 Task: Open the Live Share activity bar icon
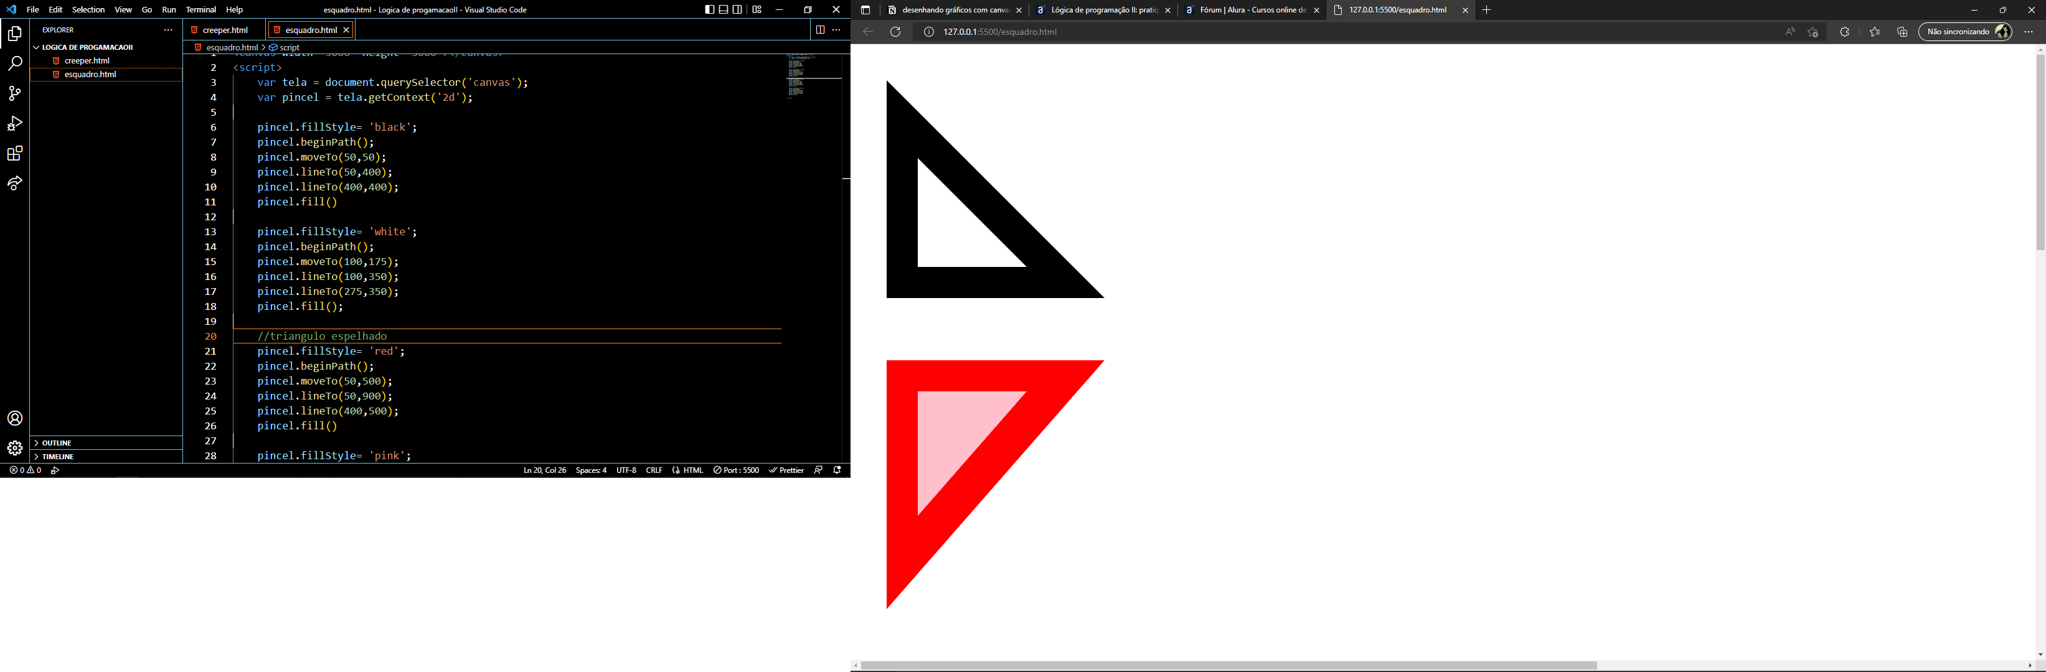pos(14,184)
